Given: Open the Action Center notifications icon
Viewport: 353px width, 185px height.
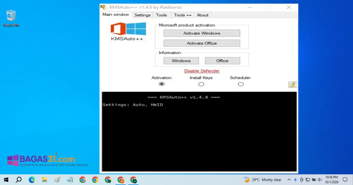Looking at the screenshot, I should click(x=345, y=180).
